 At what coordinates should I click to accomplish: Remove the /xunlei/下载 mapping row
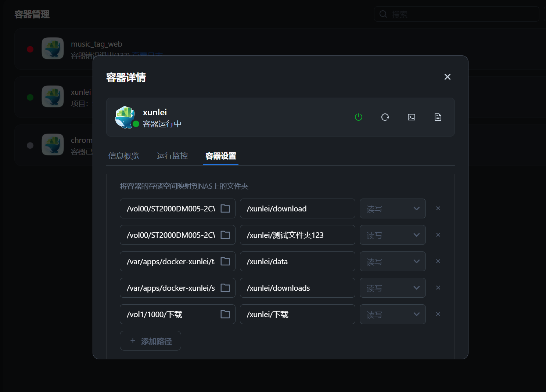[x=438, y=314]
